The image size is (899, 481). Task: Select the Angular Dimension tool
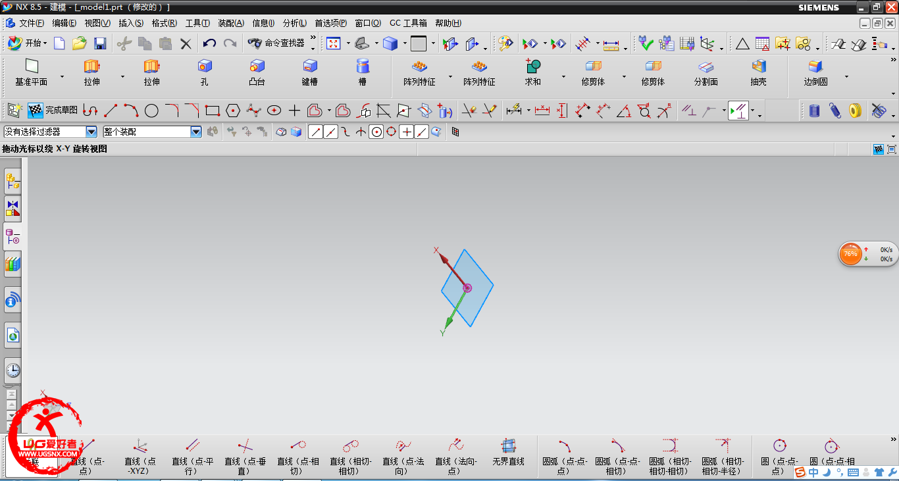point(623,111)
